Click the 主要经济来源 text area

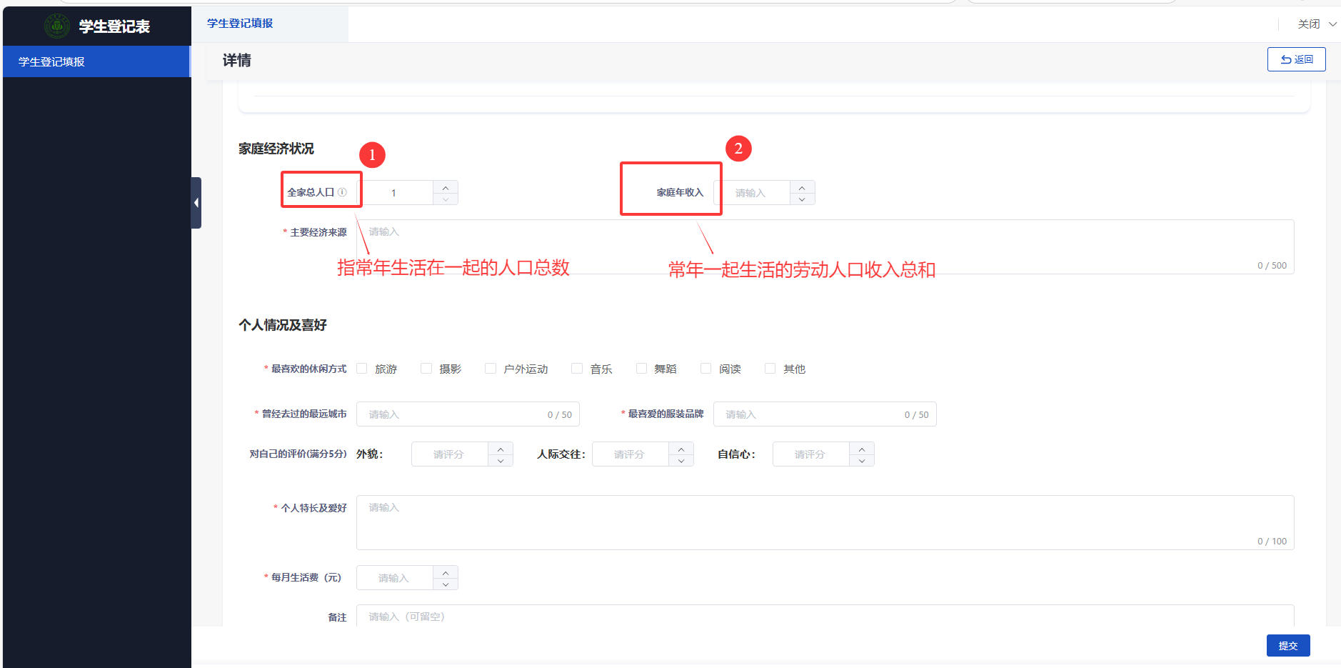[824, 246]
